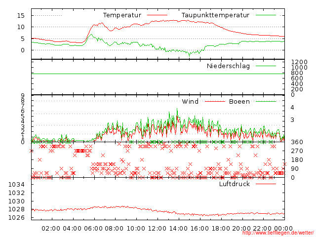Click red line sample beside Luftdruck
The height and width of the screenshot is (237, 316).
266,184
